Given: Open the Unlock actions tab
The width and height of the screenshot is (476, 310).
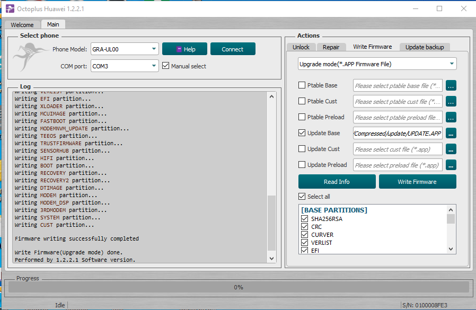Looking at the screenshot, I should [x=301, y=47].
